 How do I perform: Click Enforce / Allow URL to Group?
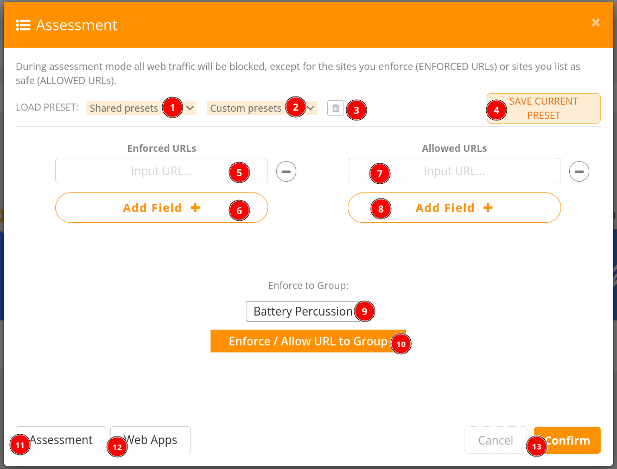(308, 341)
